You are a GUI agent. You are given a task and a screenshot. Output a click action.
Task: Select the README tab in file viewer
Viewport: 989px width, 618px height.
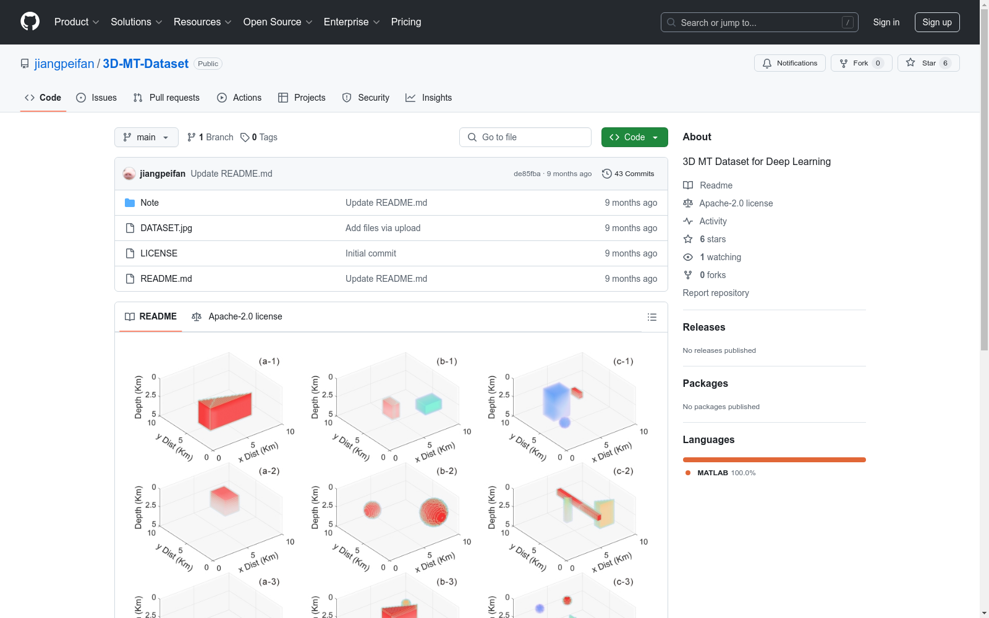pos(151,316)
